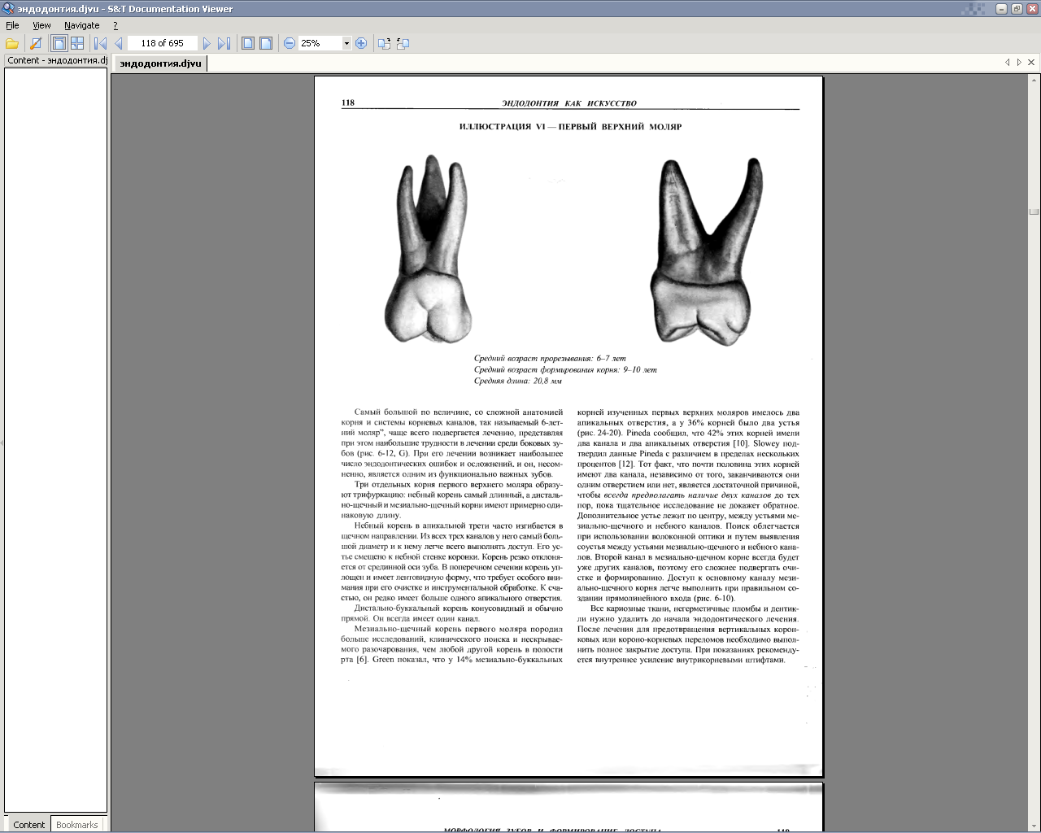Go to the previous page
The width and height of the screenshot is (1041, 833).
tap(119, 43)
